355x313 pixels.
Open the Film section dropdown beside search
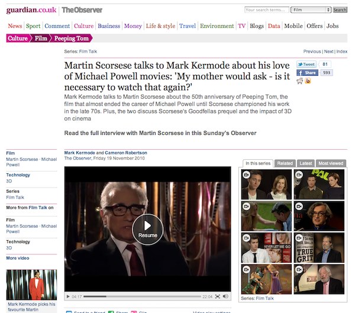pyautogui.click(x=311, y=9)
